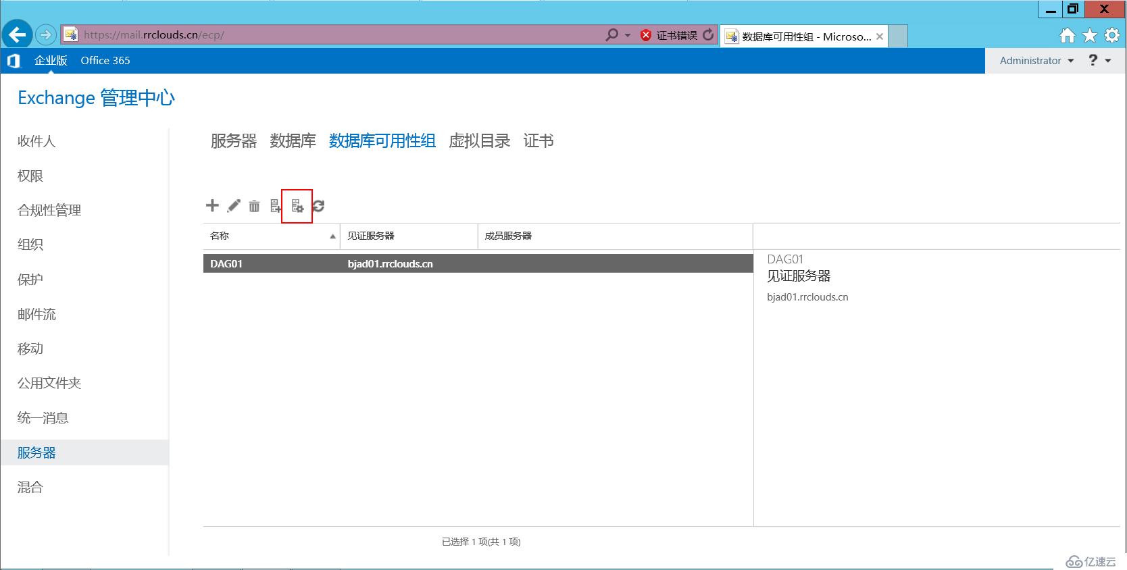Open the browser search magnifier
Viewport: 1127px width, 570px height.
pyautogui.click(x=611, y=34)
